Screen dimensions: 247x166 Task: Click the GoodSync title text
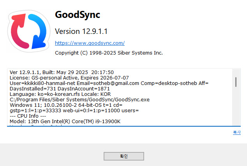pyautogui.click(x=78, y=15)
